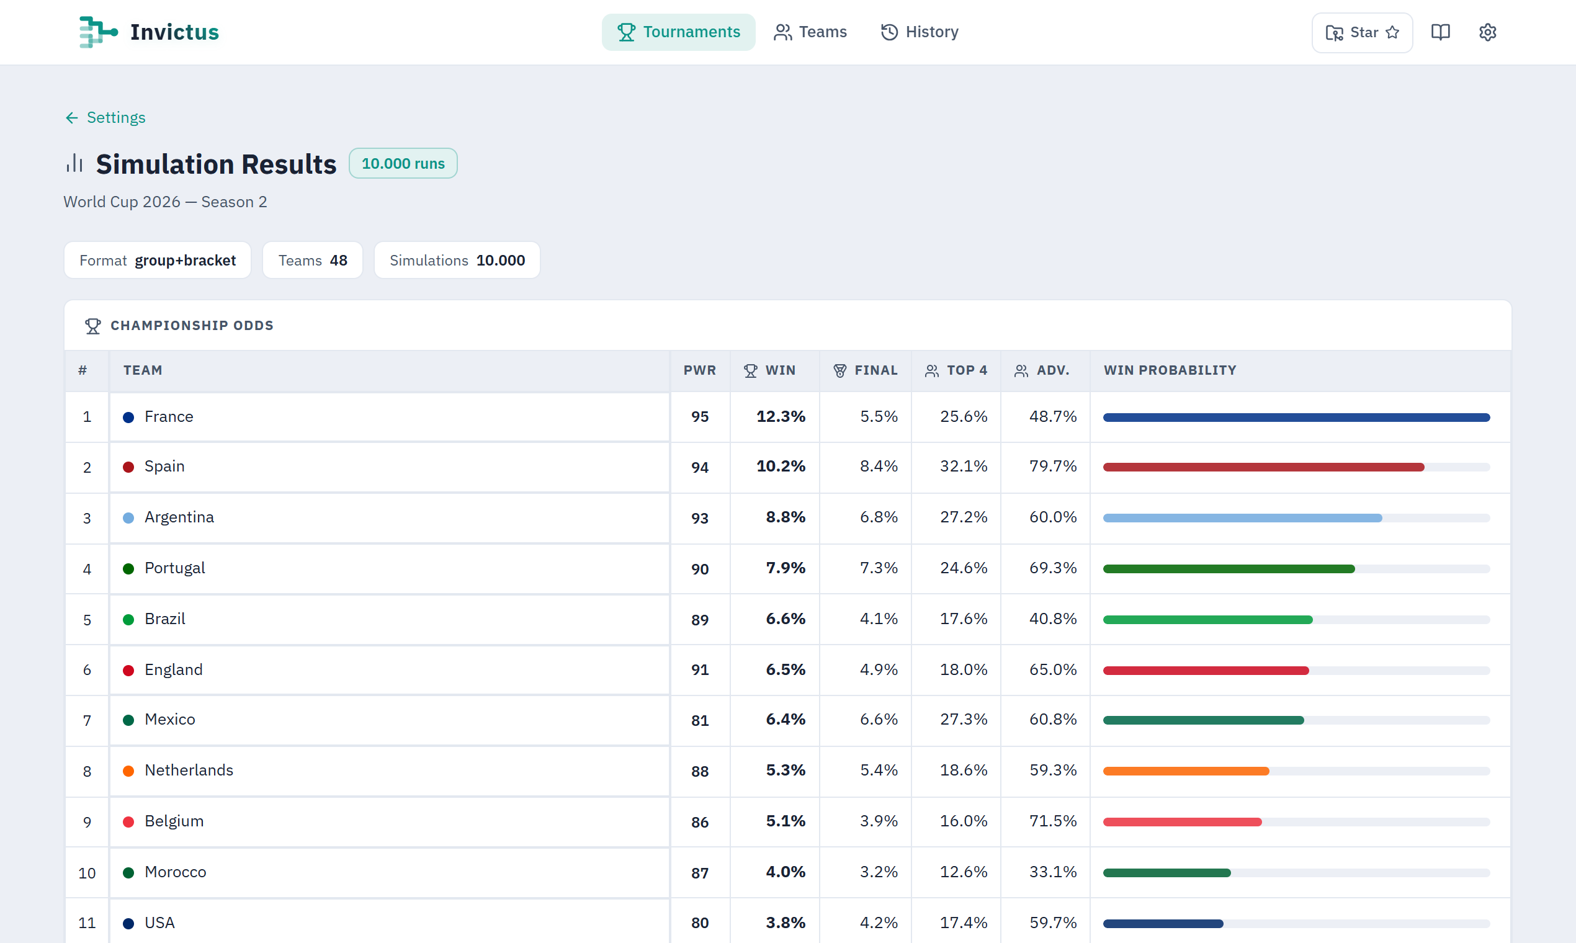Select the Argentina team row
1576x943 pixels.
787,518
